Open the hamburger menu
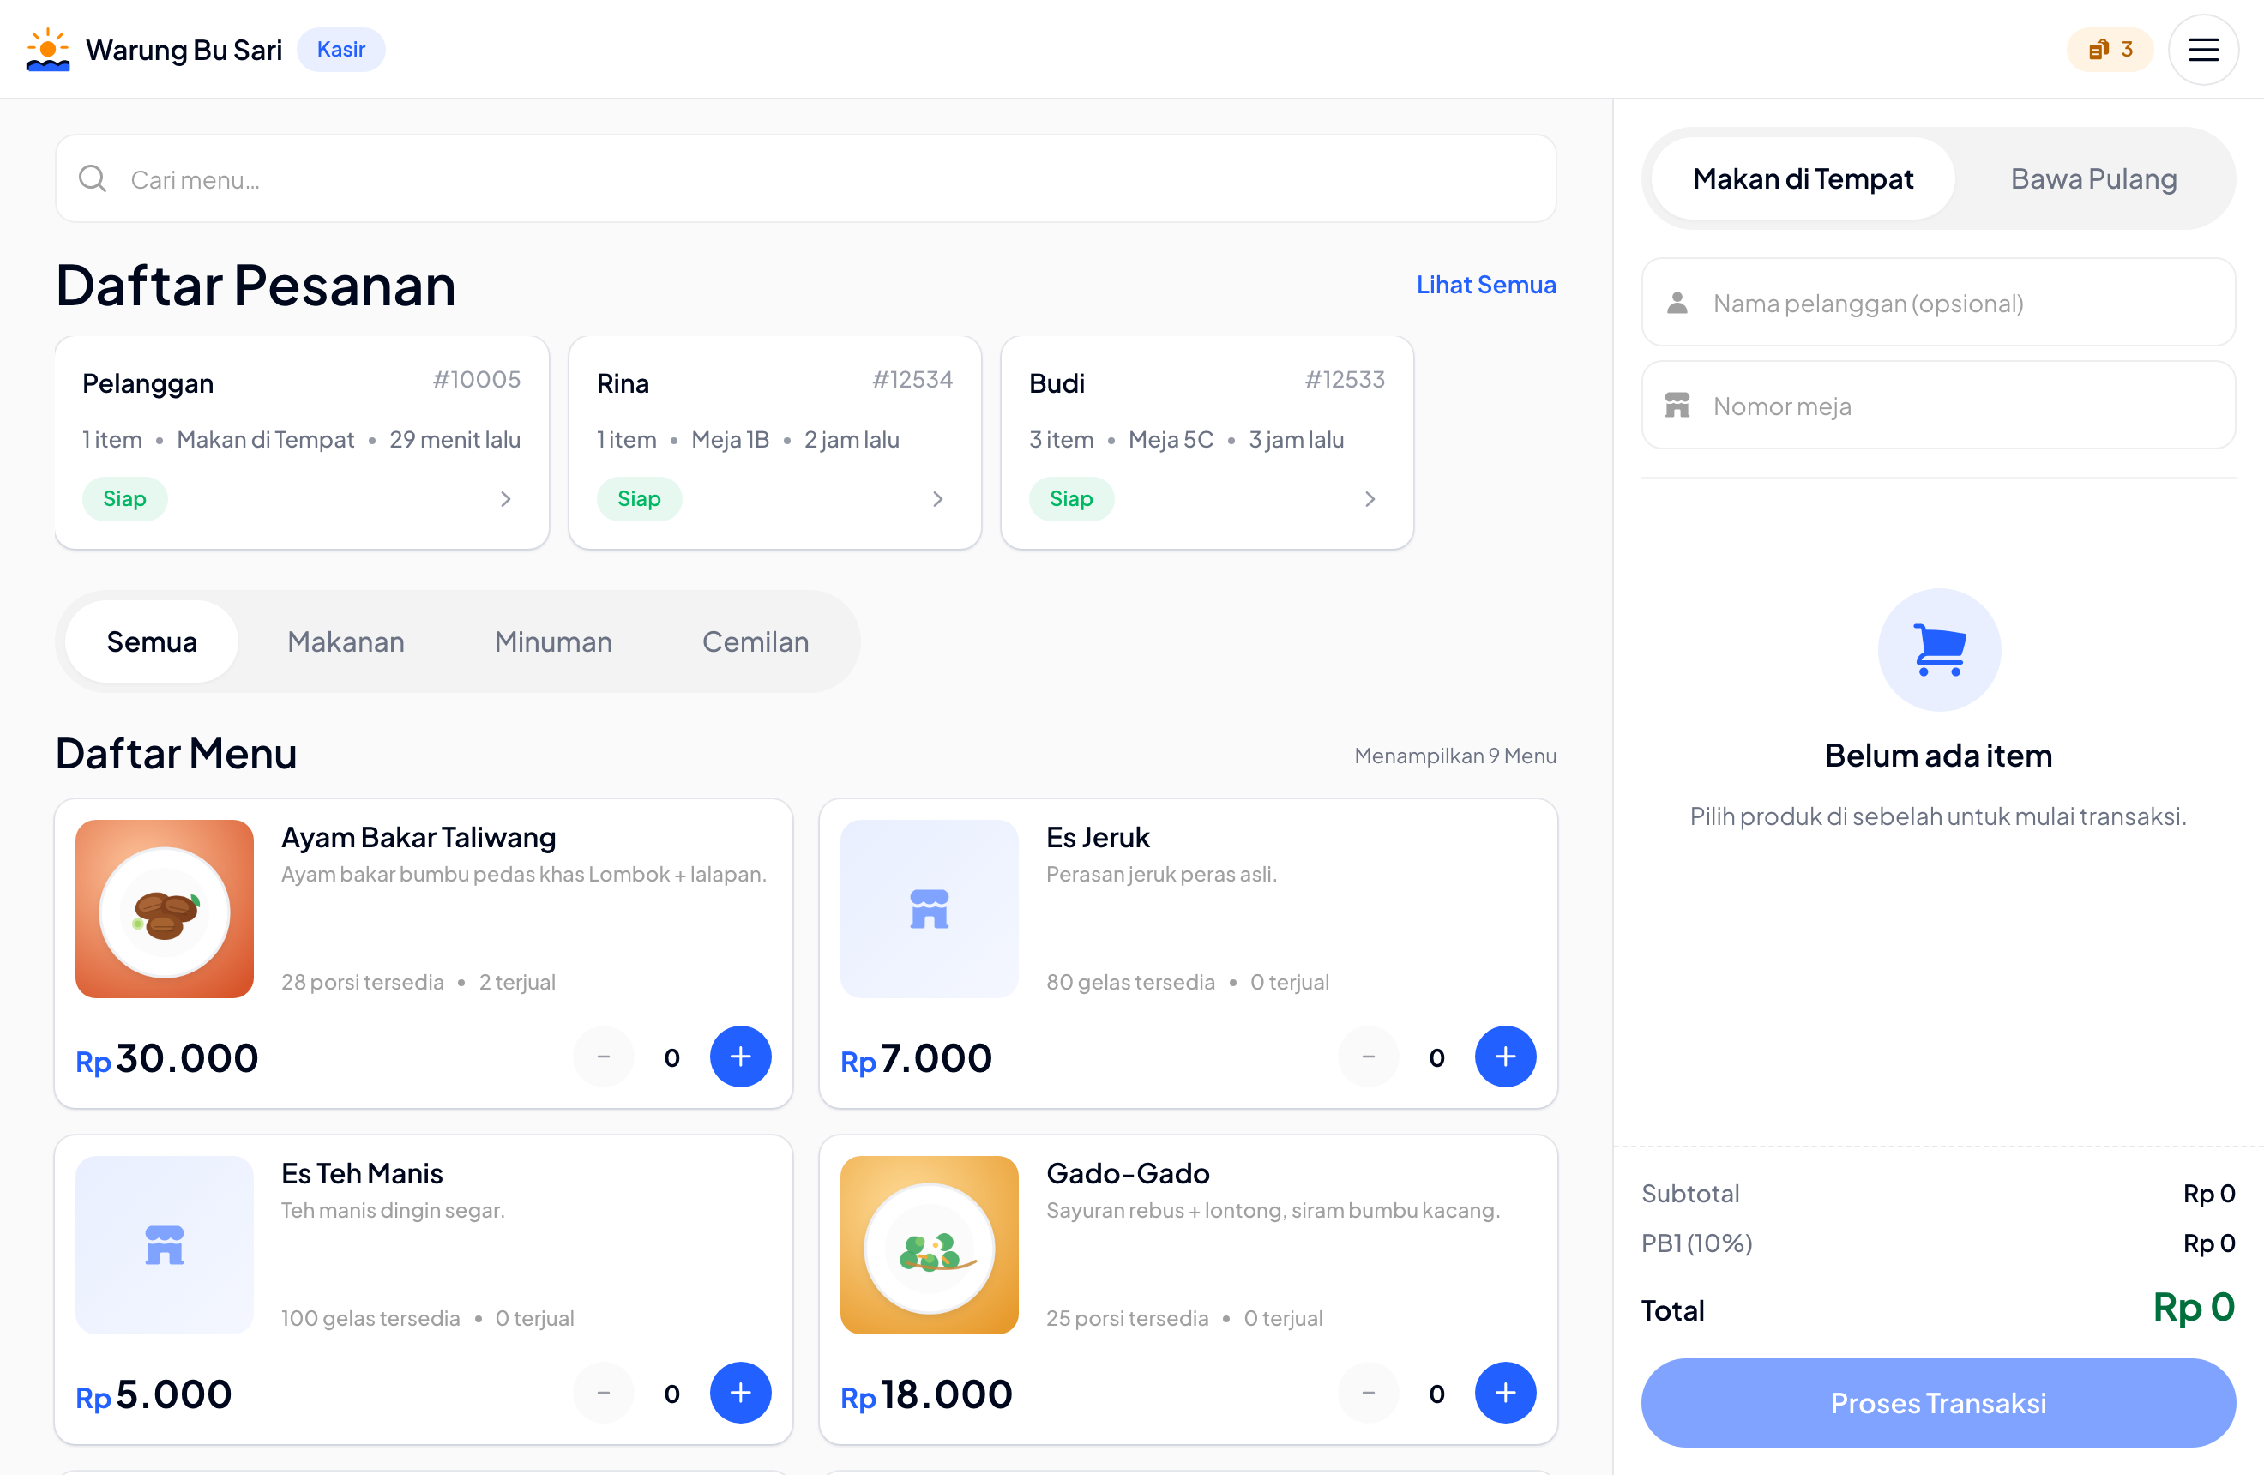 [x=2202, y=50]
